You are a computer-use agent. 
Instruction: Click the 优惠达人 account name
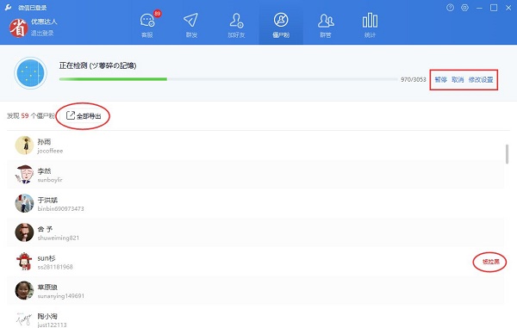point(44,22)
